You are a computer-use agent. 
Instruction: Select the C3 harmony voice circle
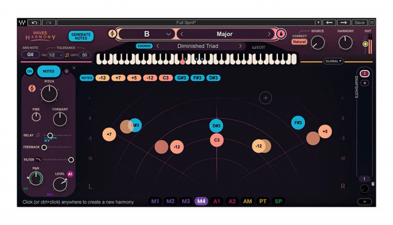point(217,140)
